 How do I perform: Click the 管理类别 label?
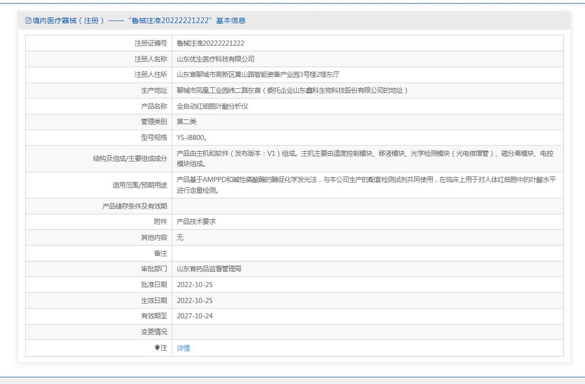(x=154, y=122)
